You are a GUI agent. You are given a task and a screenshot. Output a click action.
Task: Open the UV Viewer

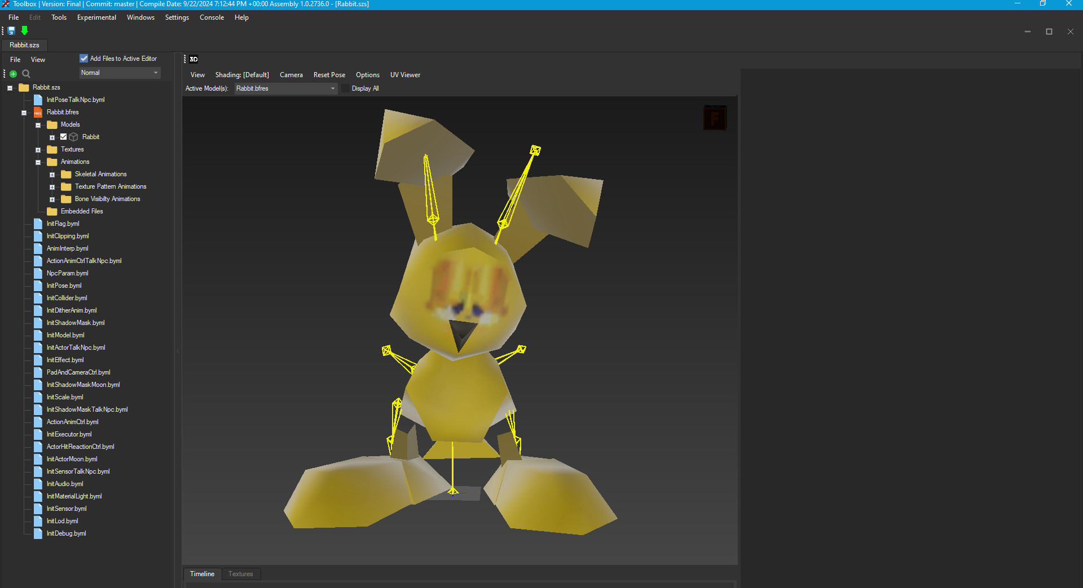click(x=404, y=74)
